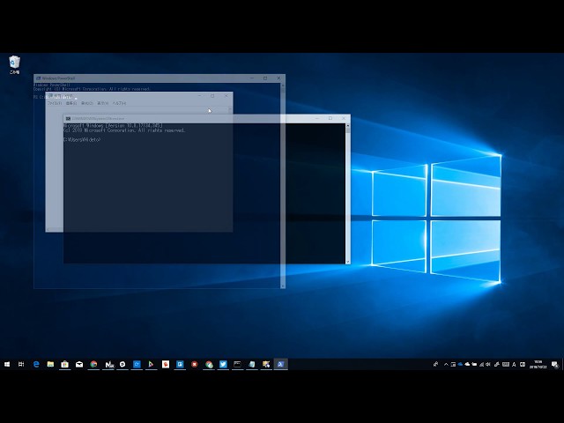This screenshot has height=423, width=564.
Task: Open Microsoft Store from the taskbar
Action: point(64,364)
